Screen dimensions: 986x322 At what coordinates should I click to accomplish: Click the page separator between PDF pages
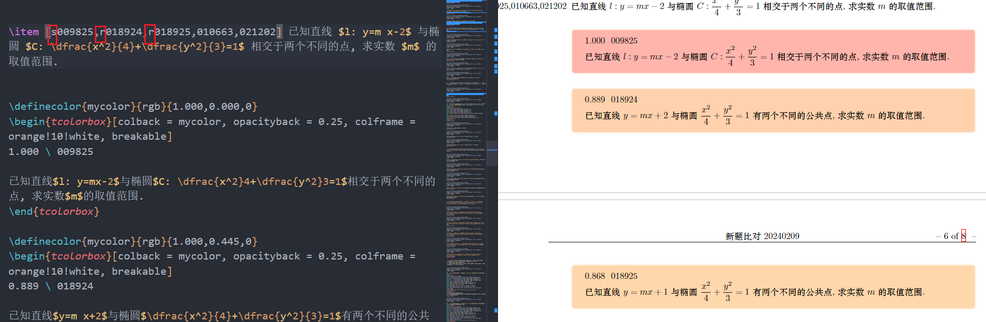pyautogui.click(x=741, y=196)
